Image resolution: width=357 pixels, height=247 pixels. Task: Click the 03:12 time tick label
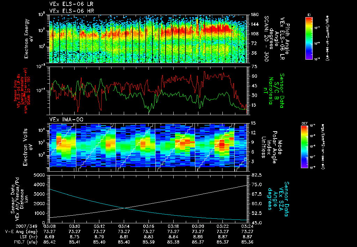(99, 227)
